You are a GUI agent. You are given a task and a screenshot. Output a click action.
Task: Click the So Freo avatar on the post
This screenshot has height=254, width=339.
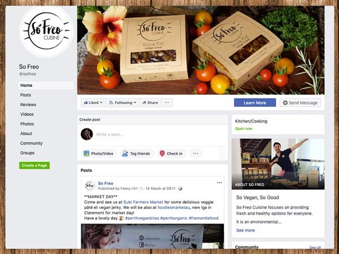(90, 186)
